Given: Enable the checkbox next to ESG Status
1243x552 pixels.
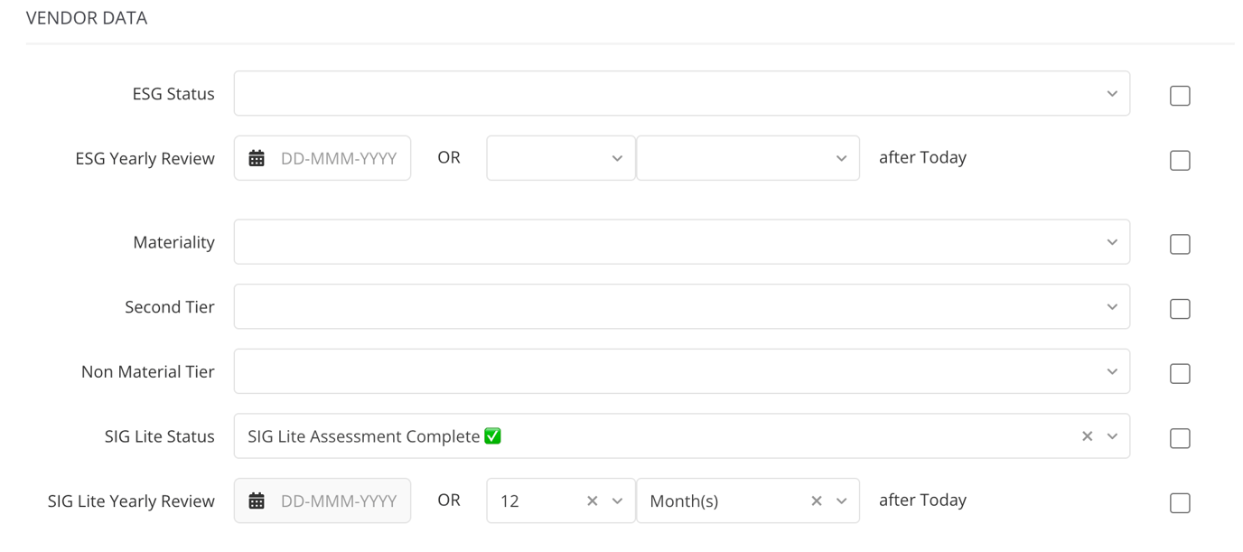Looking at the screenshot, I should point(1180,95).
